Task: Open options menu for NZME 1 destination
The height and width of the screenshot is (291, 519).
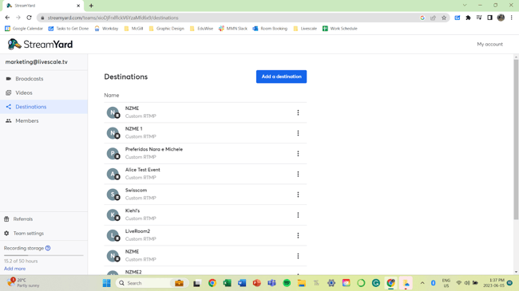Action: [298, 133]
